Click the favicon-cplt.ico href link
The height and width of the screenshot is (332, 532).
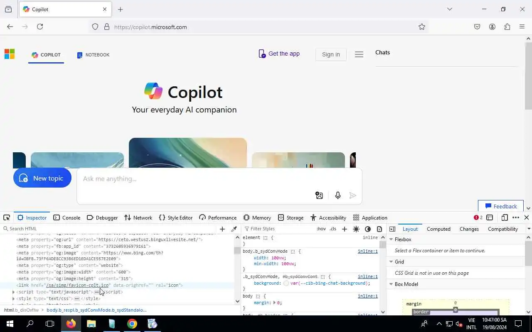tap(77, 285)
